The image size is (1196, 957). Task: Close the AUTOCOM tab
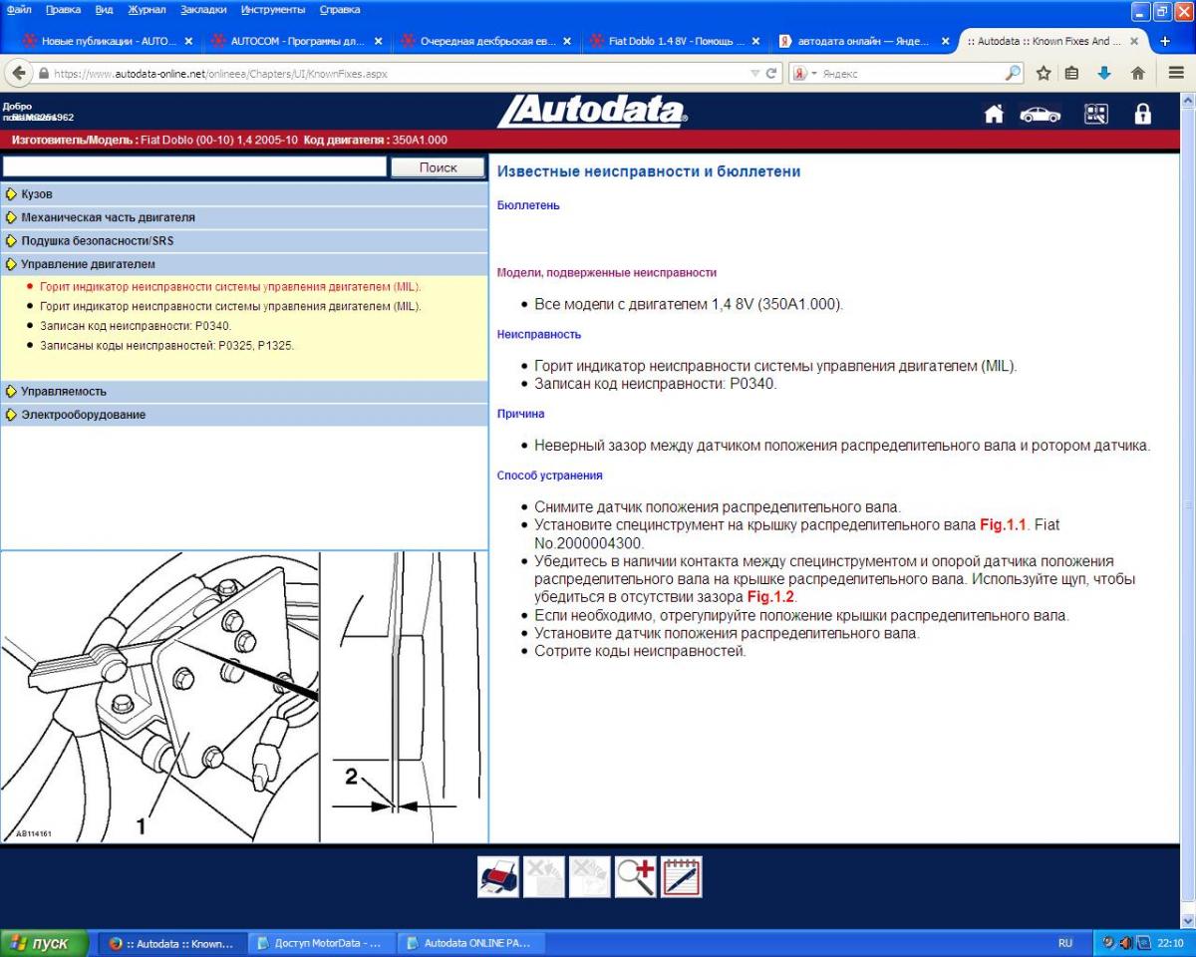click(x=378, y=42)
